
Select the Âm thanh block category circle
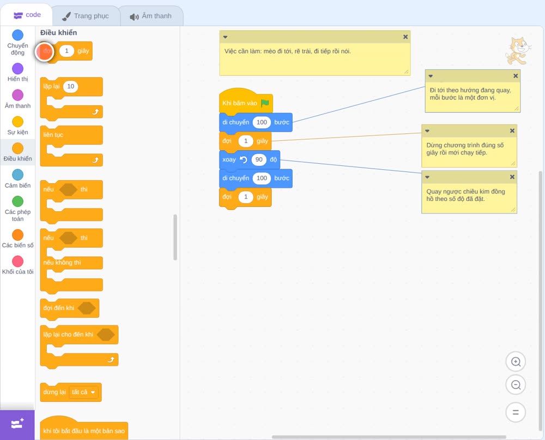tap(18, 95)
